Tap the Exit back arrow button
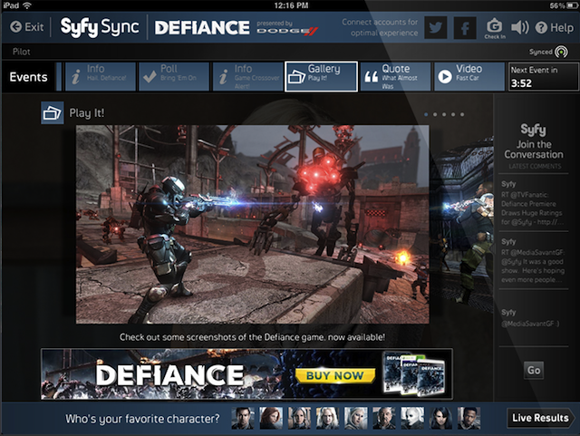This screenshot has height=436, width=580. tap(26, 27)
